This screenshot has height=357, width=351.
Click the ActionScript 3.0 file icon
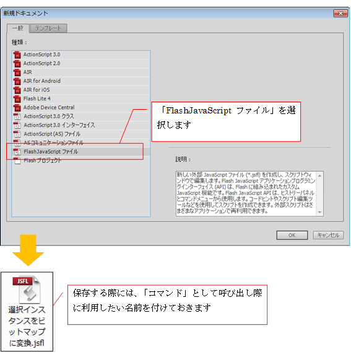[17, 55]
